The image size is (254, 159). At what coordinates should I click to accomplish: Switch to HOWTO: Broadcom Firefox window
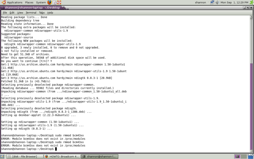[62, 156]
